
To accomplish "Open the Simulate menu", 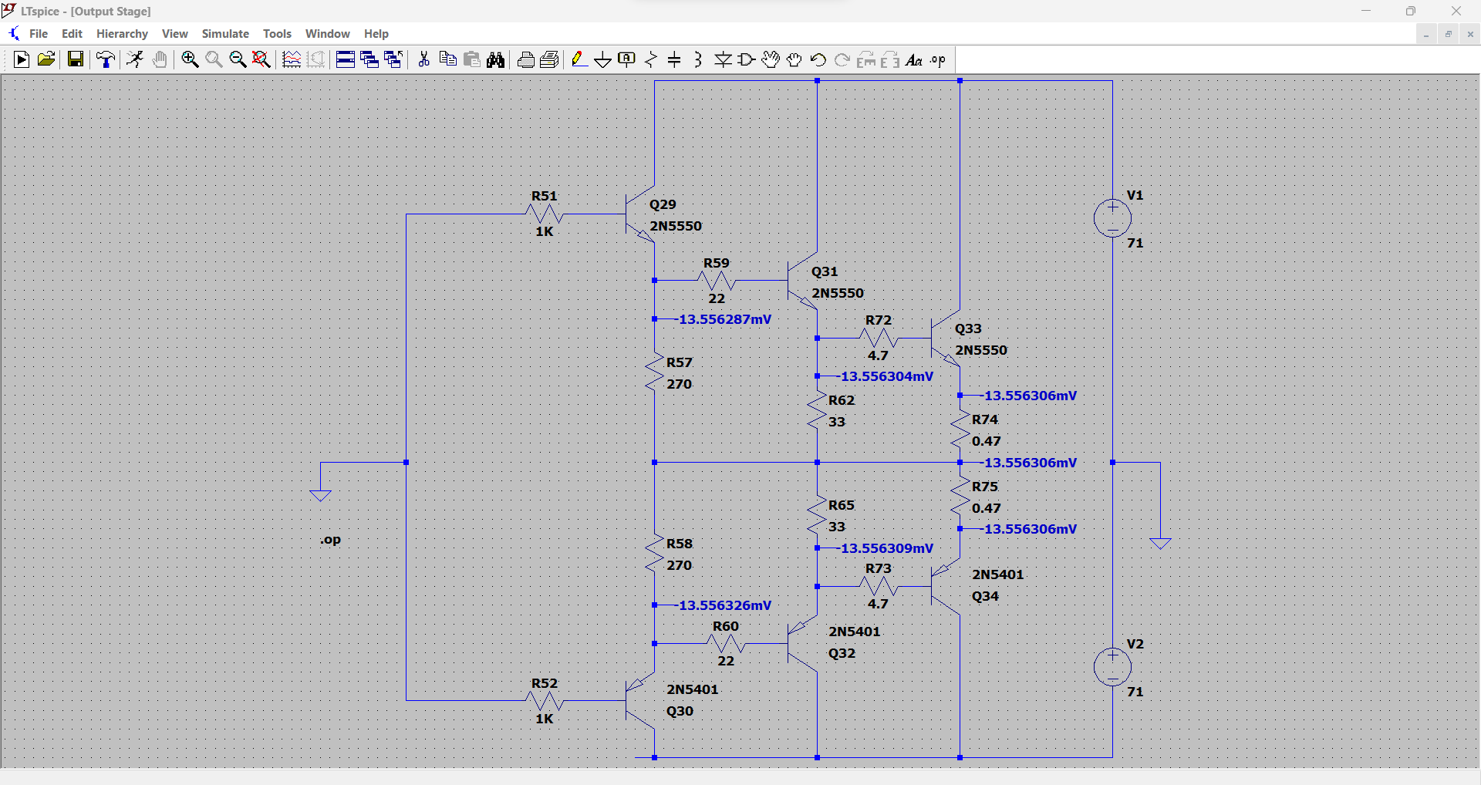I will click(x=225, y=34).
